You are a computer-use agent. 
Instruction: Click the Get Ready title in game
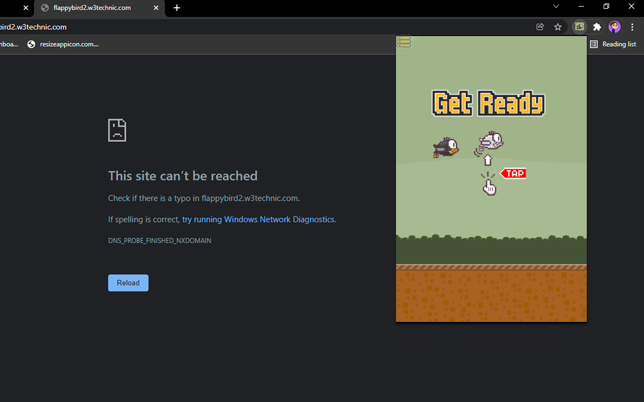[x=489, y=104]
